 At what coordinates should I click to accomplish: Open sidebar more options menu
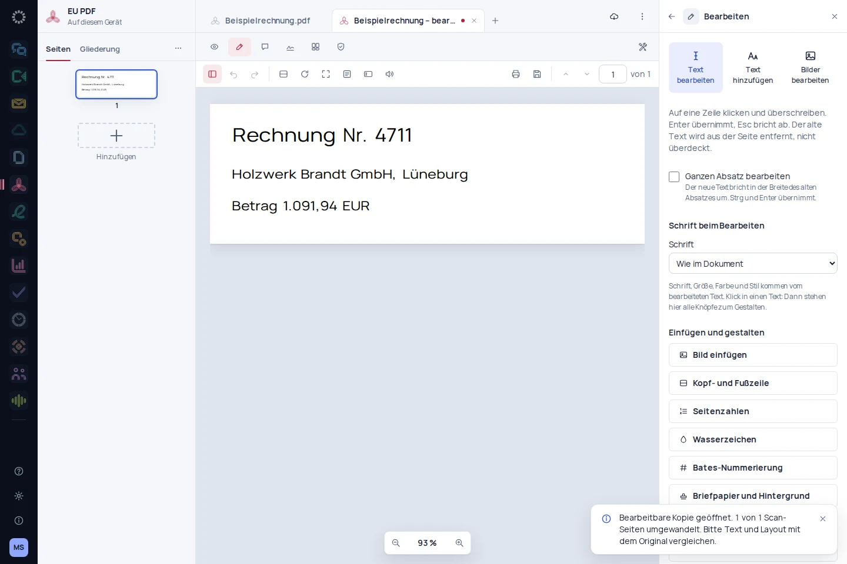point(178,48)
